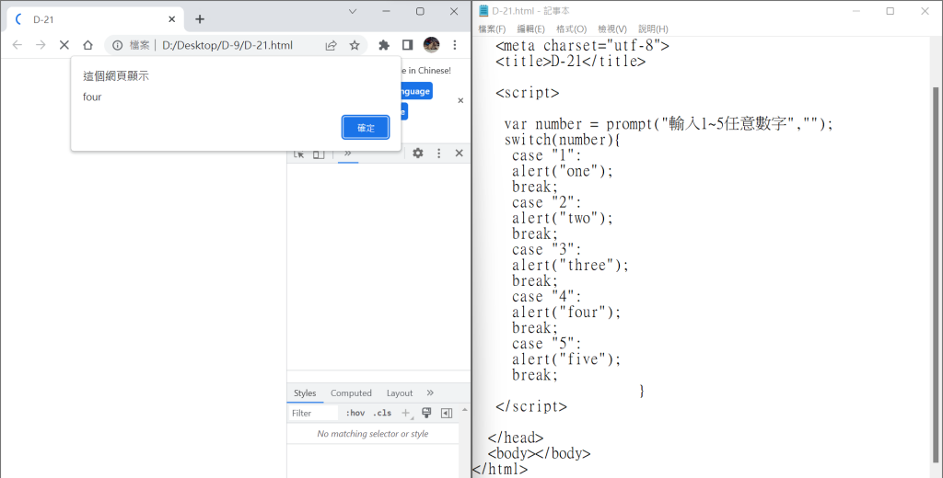Show more Styles pane tabs
Image resolution: width=943 pixels, height=478 pixels.
(x=430, y=393)
